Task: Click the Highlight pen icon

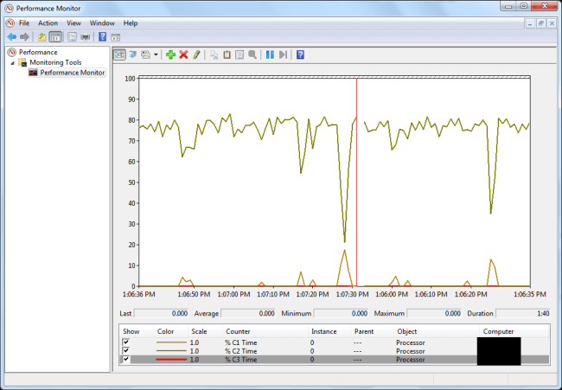Action: point(196,54)
